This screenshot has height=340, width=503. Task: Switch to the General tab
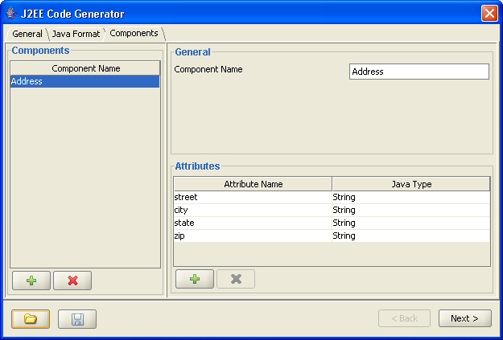point(27,34)
